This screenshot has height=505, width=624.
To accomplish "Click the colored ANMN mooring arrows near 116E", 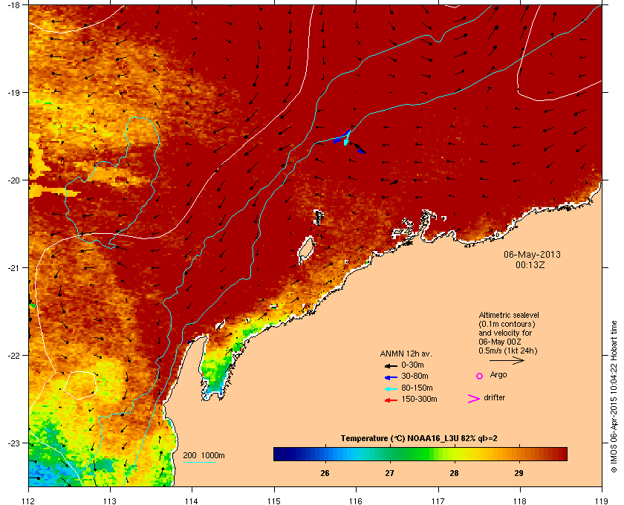I will pyautogui.click(x=349, y=140).
